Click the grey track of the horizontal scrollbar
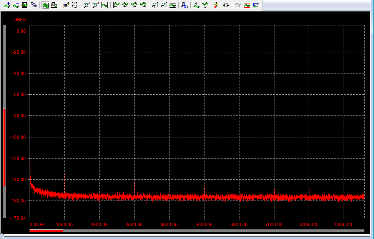374x239 pixels. [x=213, y=231]
